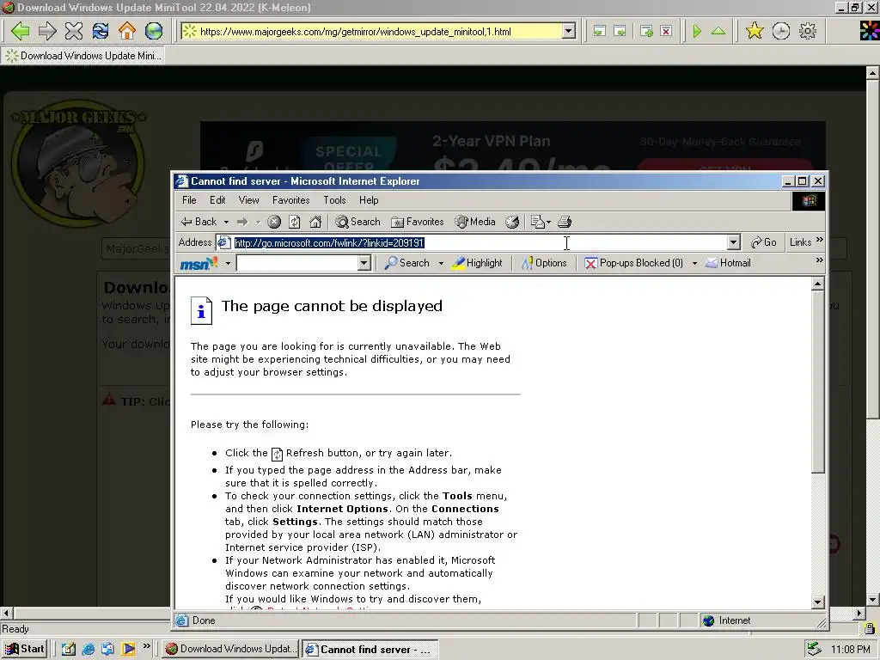
Task: Click IE toolbar Home icon
Action: tap(315, 222)
